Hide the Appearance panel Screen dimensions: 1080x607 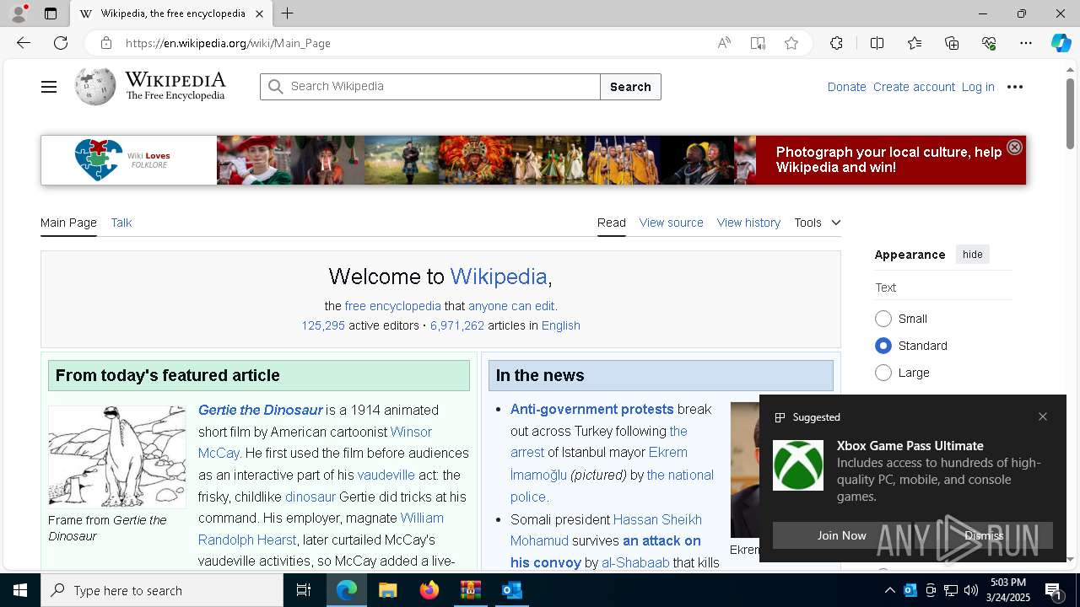[972, 255]
